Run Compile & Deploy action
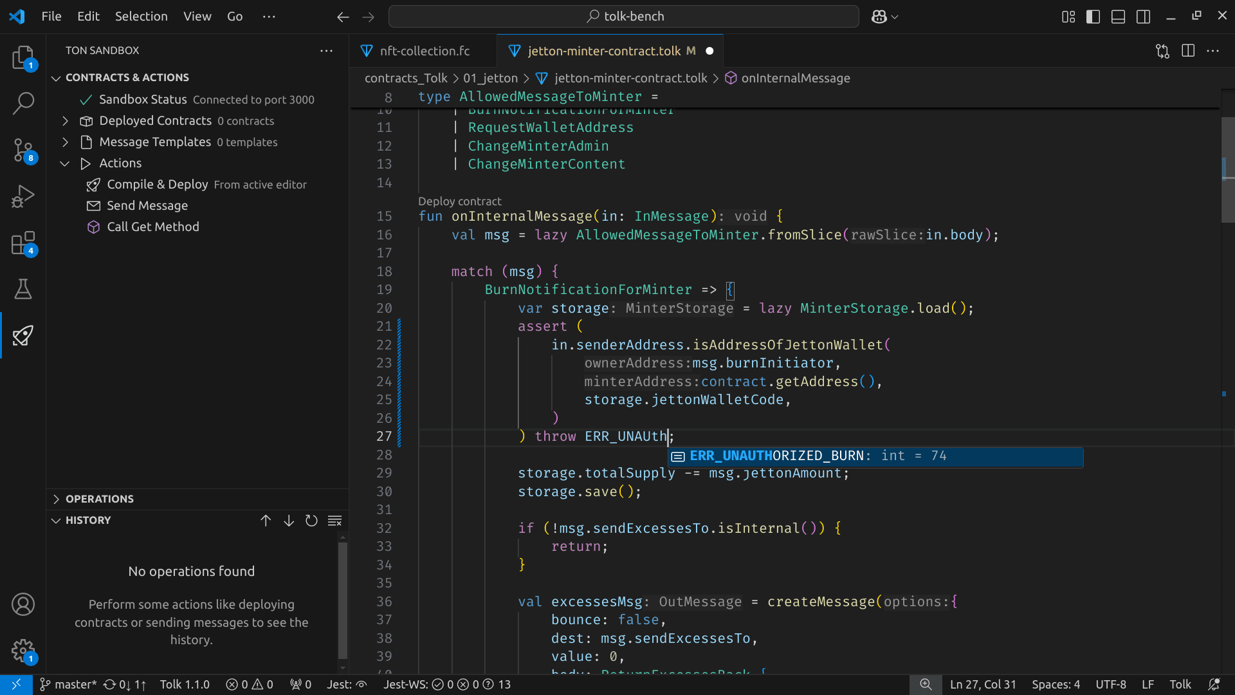Screen dimensions: 1235x695 [x=197, y=185]
